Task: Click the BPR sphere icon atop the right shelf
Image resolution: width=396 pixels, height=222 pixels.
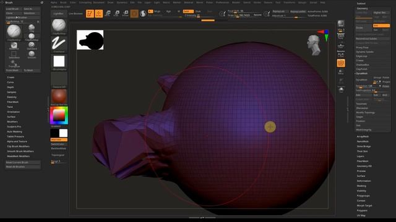Action: pos(341,24)
